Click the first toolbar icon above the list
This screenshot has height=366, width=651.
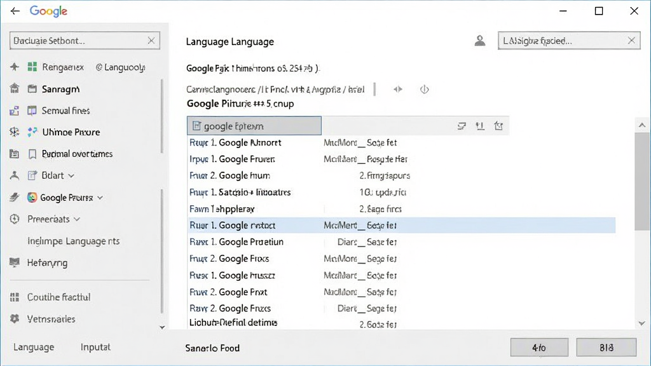click(462, 126)
